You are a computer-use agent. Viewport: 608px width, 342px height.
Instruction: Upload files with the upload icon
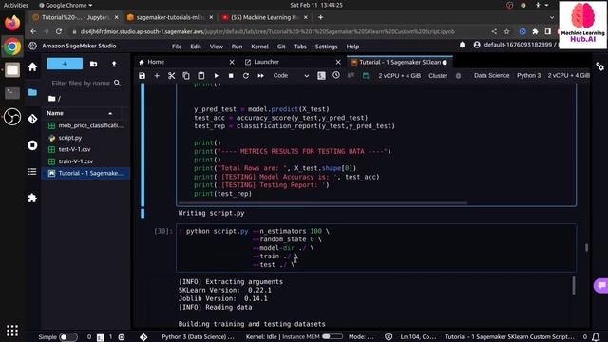click(114, 64)
